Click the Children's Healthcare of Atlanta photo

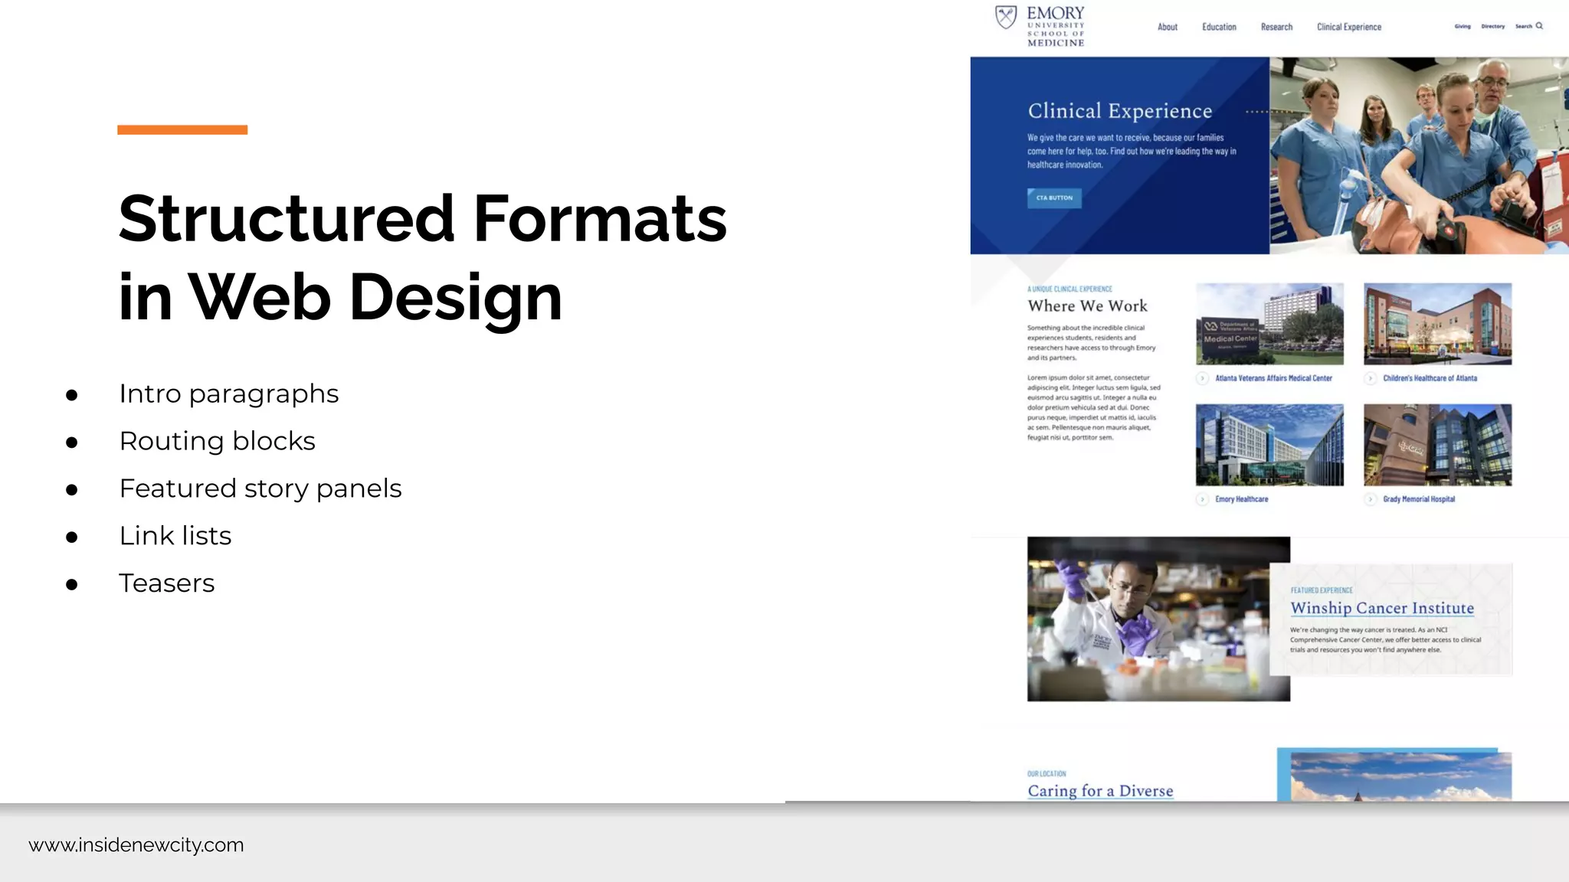click(1437, 324)
